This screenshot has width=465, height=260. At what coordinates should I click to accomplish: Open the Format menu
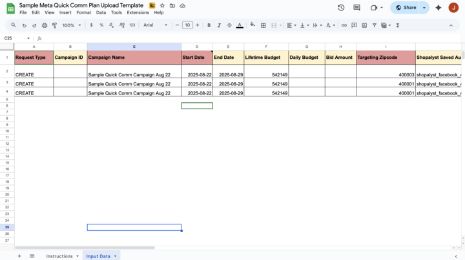coord(83,12)
